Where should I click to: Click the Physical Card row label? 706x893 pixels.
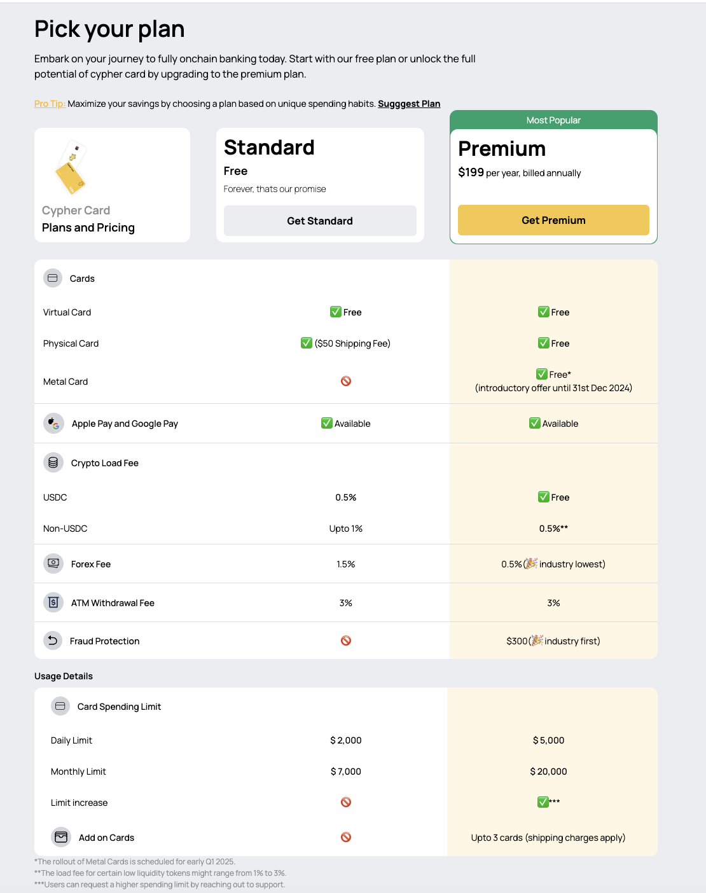[71, 343]
